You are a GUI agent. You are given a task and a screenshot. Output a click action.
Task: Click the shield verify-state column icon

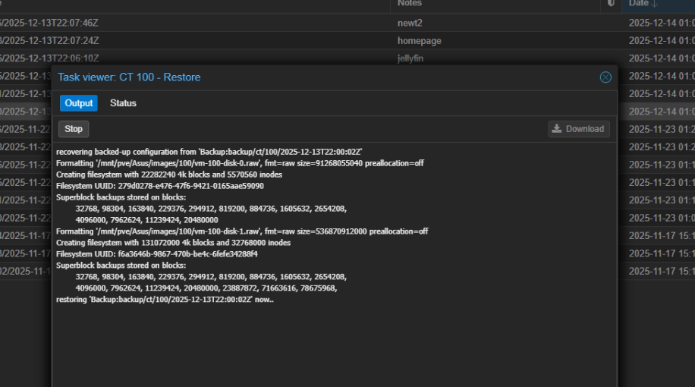(x=612, y=4)
